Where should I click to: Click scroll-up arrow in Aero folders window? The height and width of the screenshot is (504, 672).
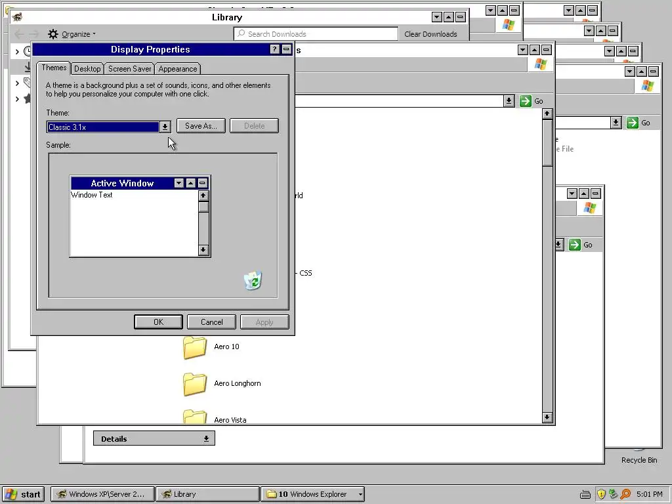point(547,114)
